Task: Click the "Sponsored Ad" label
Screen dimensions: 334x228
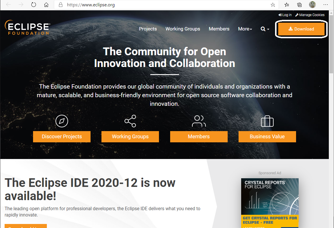Action: click(270, 173)
